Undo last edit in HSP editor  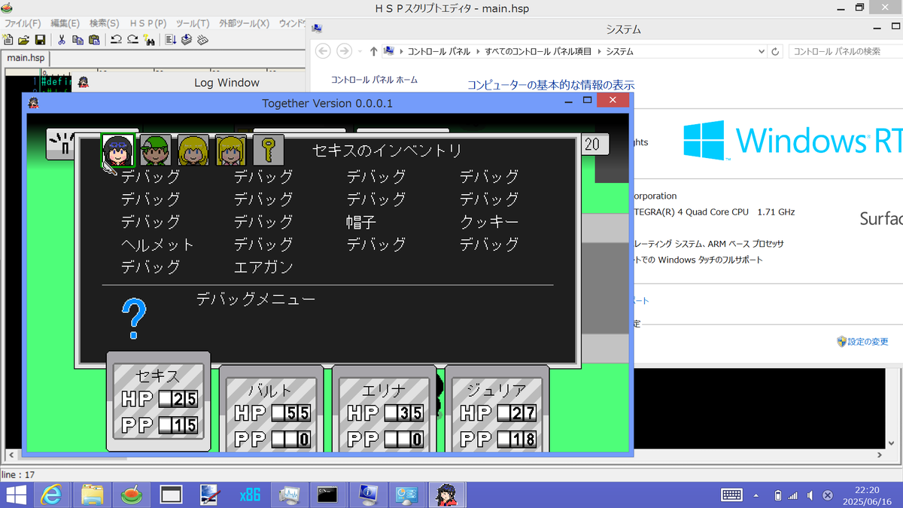pos(117,40)
